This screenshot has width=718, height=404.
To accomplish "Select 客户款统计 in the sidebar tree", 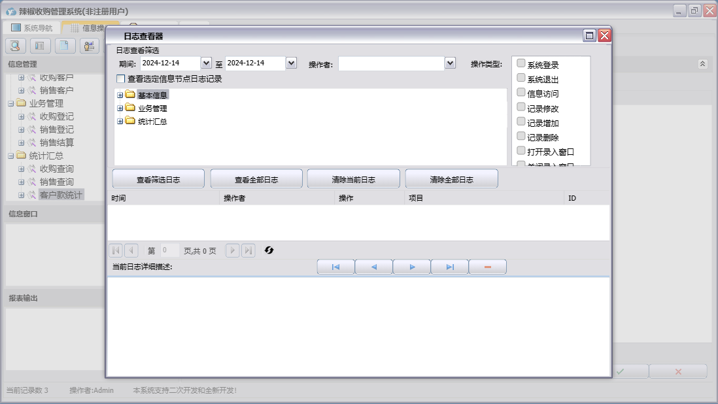I will tap(61, 195).
